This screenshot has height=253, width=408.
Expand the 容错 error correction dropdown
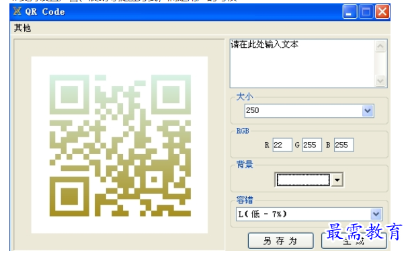pos(376,215)
